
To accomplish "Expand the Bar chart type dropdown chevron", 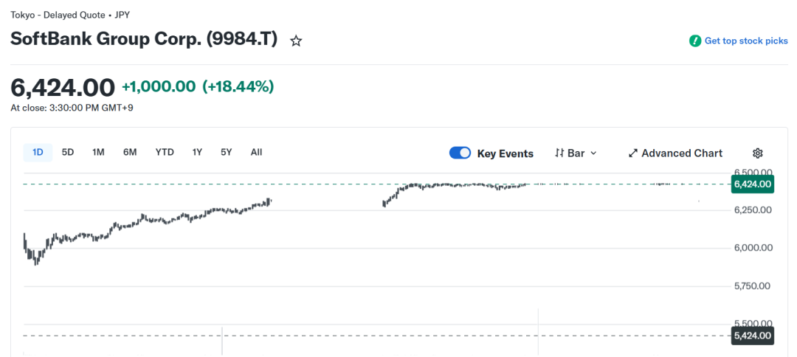I will (593, 153).
